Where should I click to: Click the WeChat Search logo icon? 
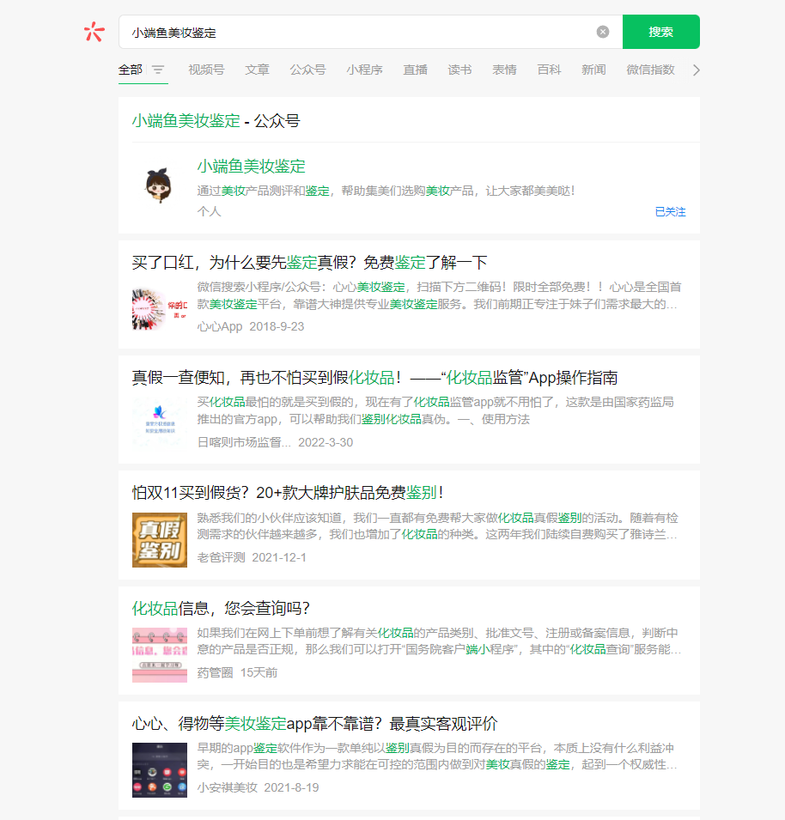pos(94,32)
